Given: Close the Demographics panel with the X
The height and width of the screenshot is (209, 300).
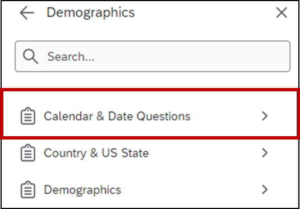Looking at the screenshot, I should tap(281, 13).
